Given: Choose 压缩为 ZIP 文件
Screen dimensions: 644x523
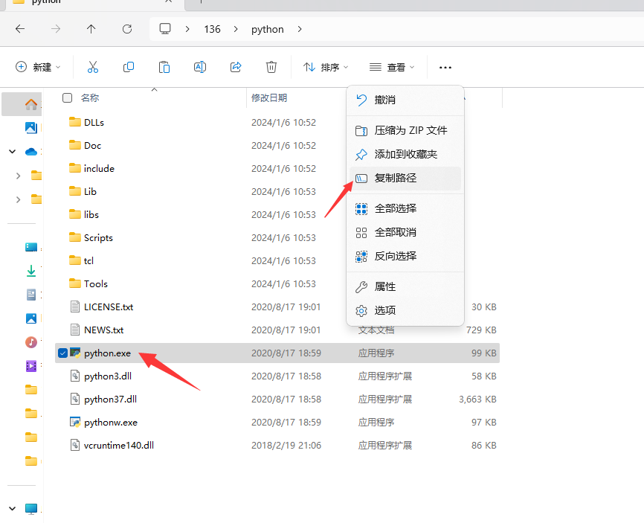Looking at the screenshot, I should pyautogui.click(x=405, y=131).
